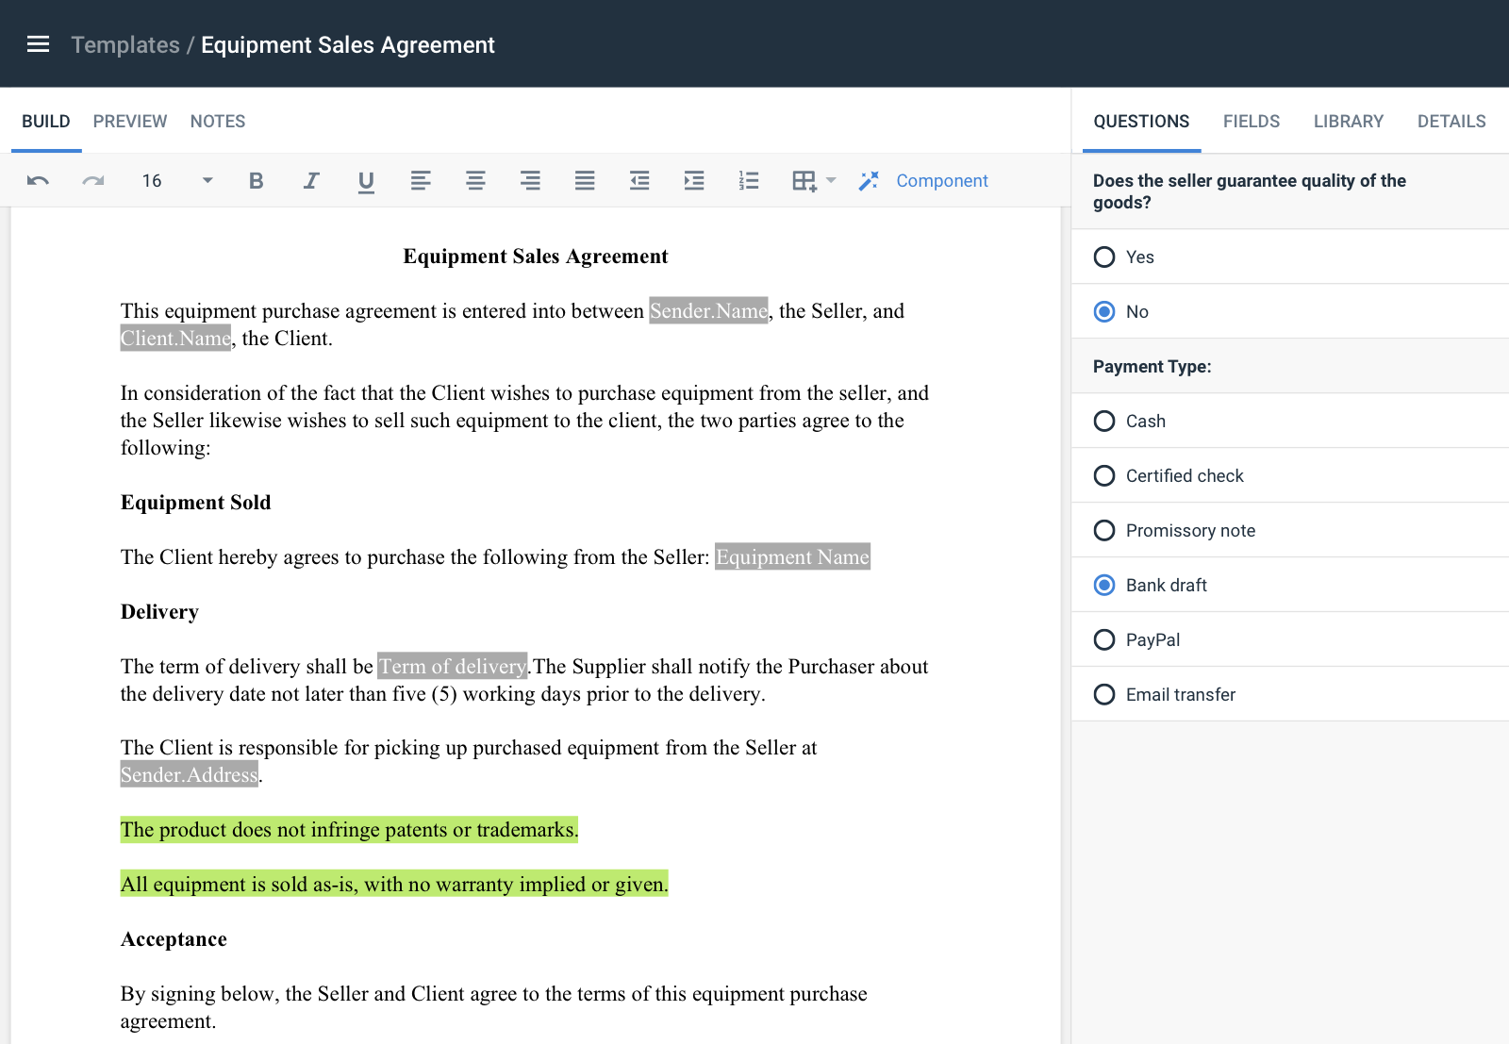Expand the table options dropdown arrow
1509x1044 pixels.
[x=831, y=179]
